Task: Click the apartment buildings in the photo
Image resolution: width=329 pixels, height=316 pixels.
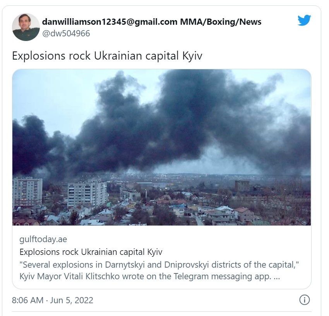Action: point(60,194)
